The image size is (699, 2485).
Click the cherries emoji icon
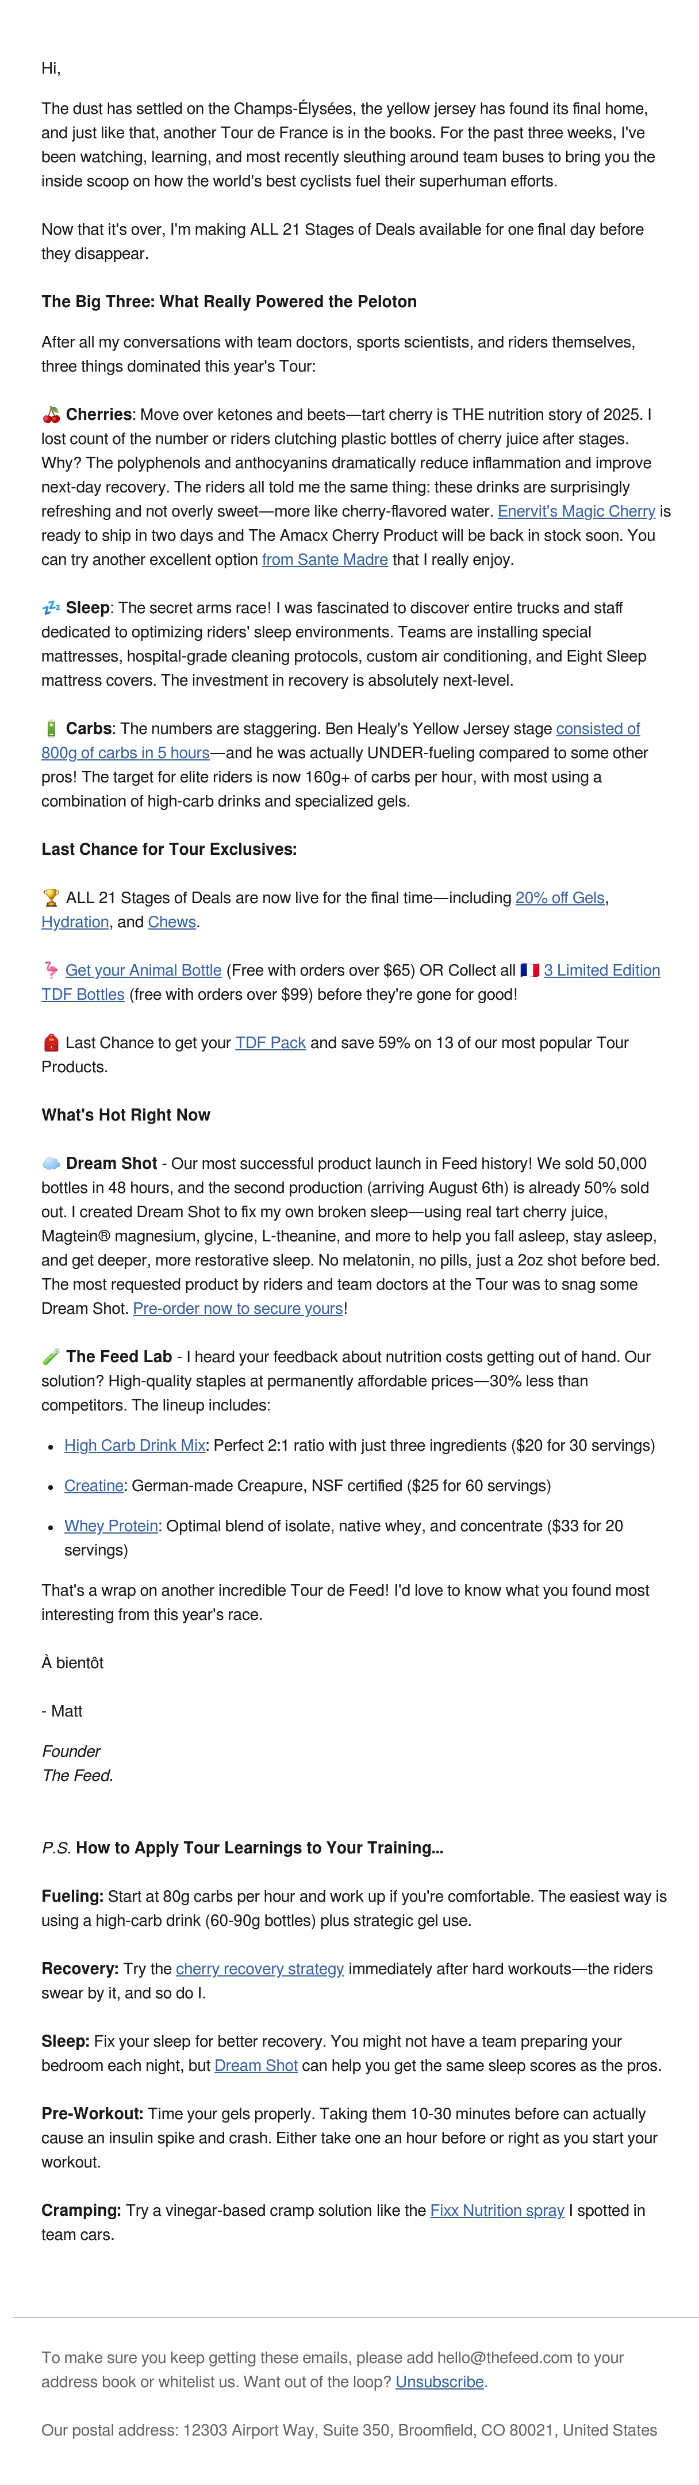[x=51, y=415]
